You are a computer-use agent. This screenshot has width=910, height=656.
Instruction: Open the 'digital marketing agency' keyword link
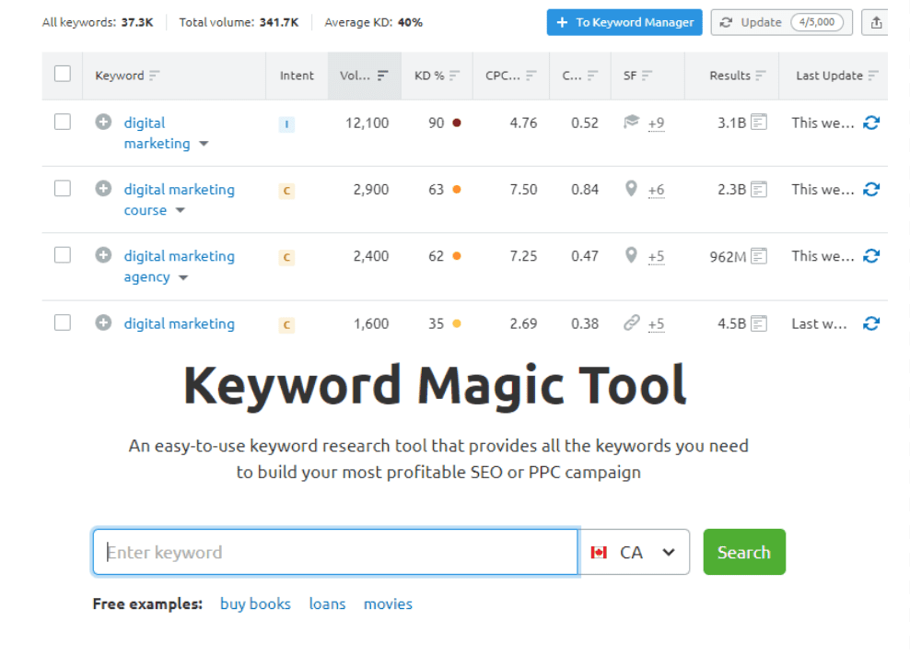[x=180, y=266]
